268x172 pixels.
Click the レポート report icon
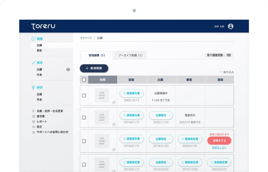click(x=34, y=121)
